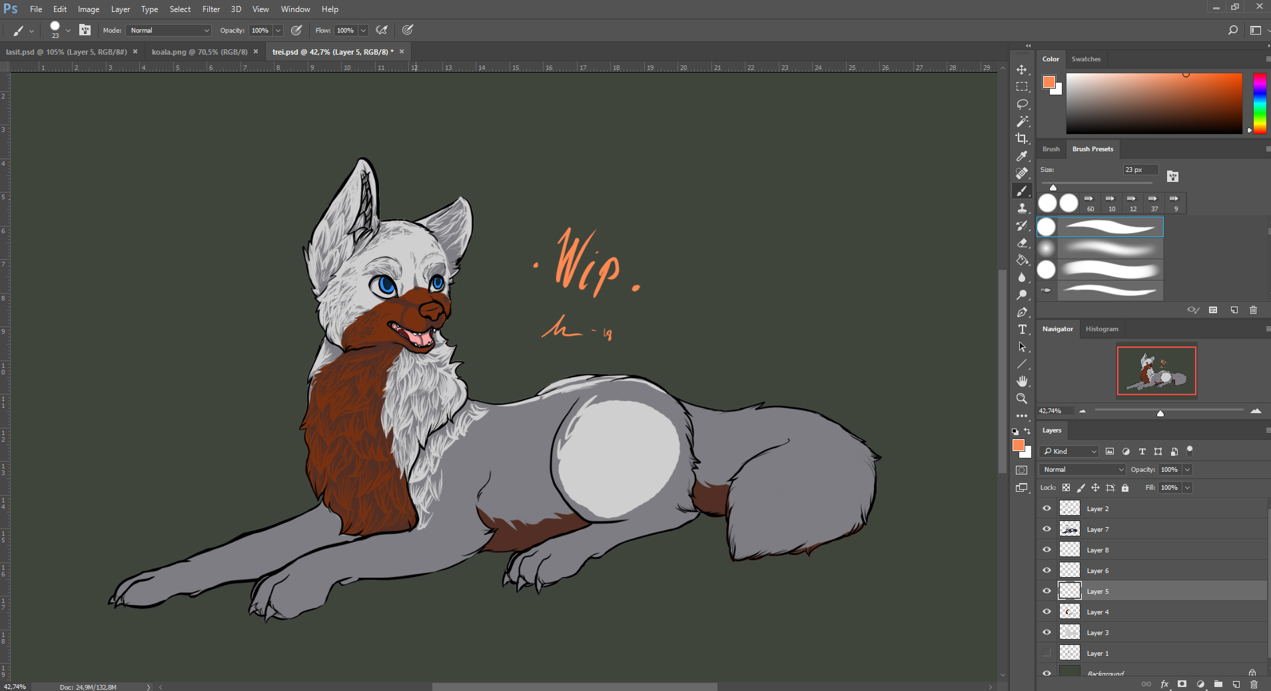Hide Layer 2 visibility
1271x691 pixels.
pyautogui.click(x=1047, y=508)
